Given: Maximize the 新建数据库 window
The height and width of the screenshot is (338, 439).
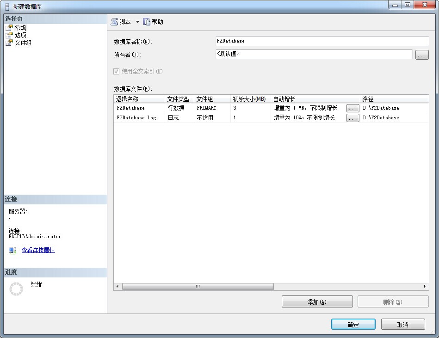Looking at the screenshot, I should [408, 5].
